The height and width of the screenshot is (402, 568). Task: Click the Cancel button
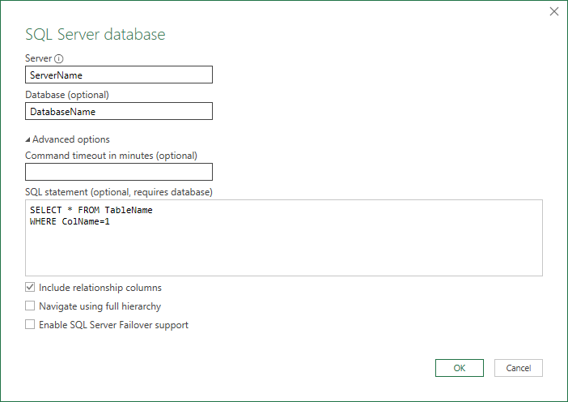[x=518, y=368]
